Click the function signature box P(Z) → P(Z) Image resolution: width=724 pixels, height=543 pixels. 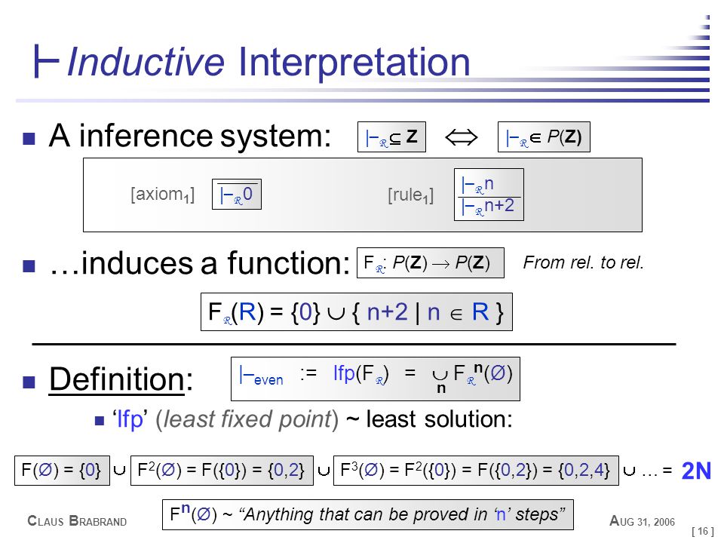(x=431, y=262)
